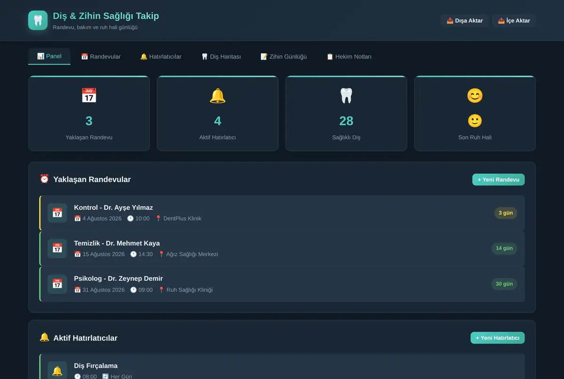Click the Aktif Hatırlatıcı stat label

218,137
